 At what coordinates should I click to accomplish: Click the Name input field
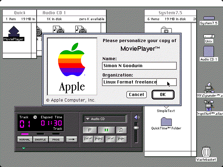click(x=139, y=66)
